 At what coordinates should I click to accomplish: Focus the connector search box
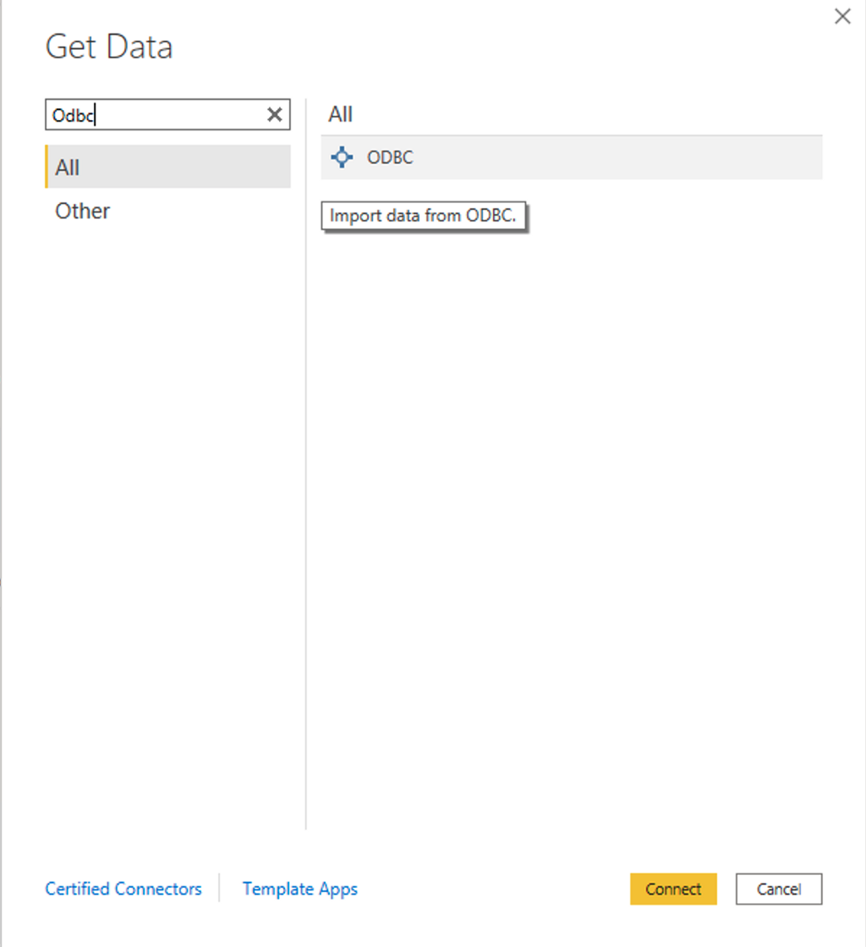click(x=167, y=114)
